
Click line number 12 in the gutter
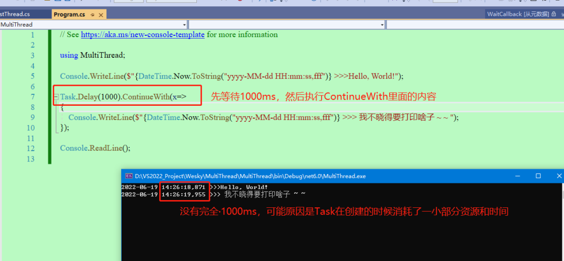[x=31, y=148]
